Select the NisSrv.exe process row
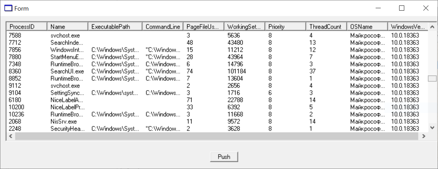This screenshot has height=169, width=438. pyautogui.click(x=217, y=122)
